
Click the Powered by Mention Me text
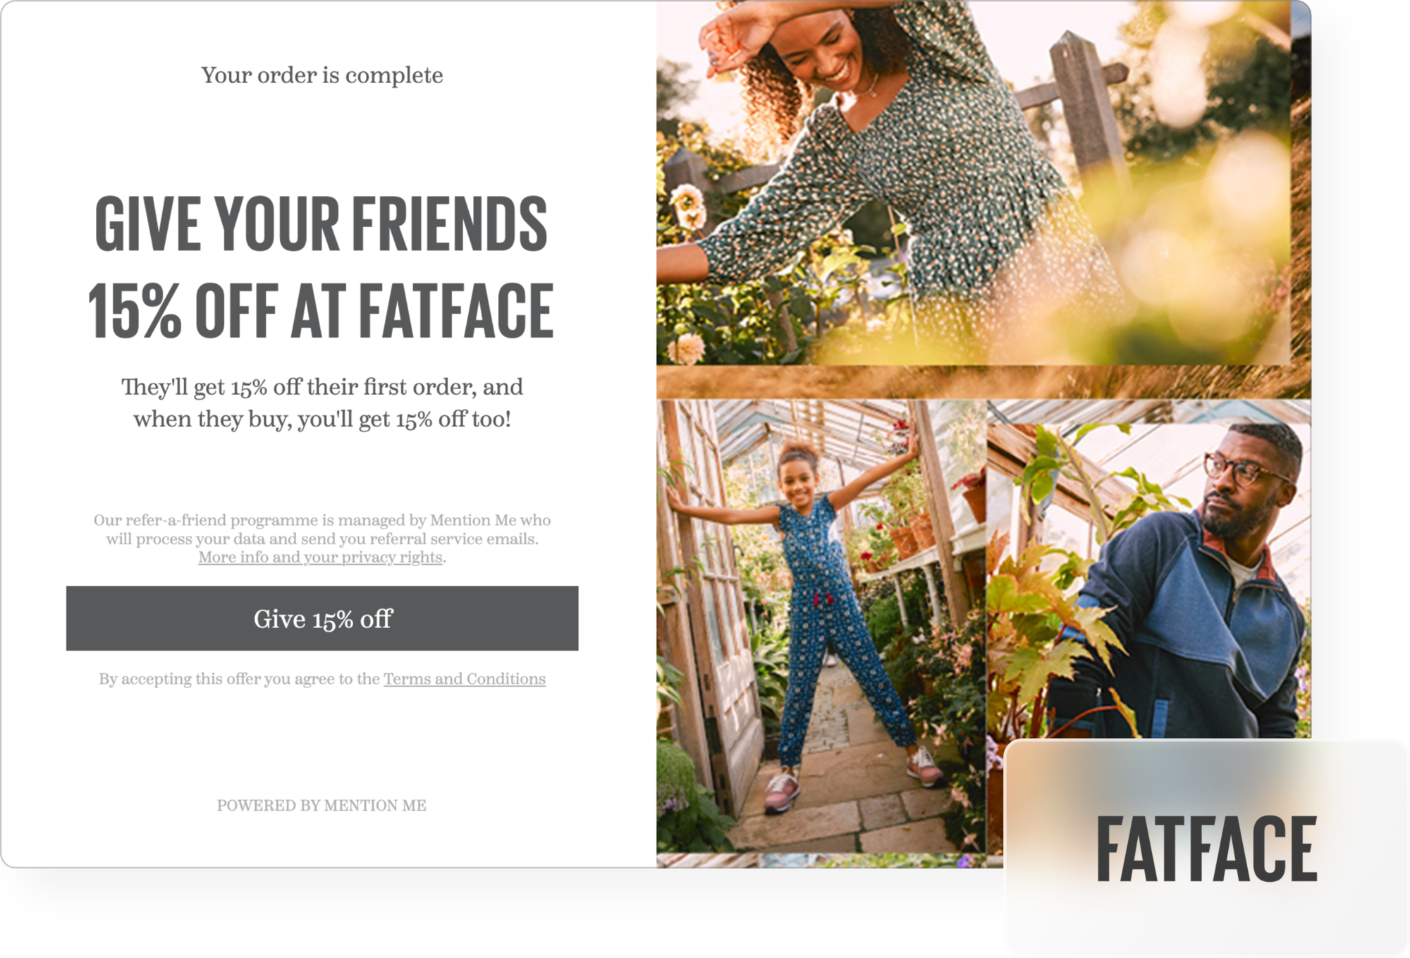tap(321, 805)
